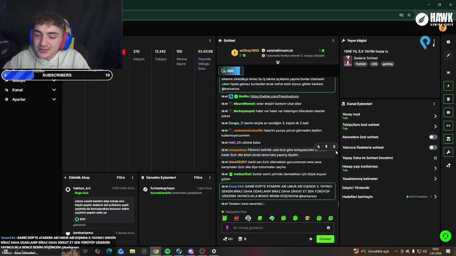Viewport: 456px width, 256px height.
Task: Toggle the notes panel icon in right sidebar
Action: click(448, 99)
